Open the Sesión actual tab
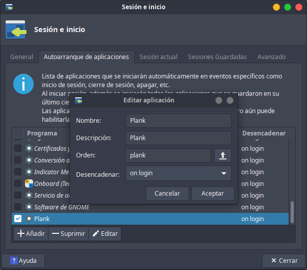This screenshot has width=307, height=270. click(159, 57)
